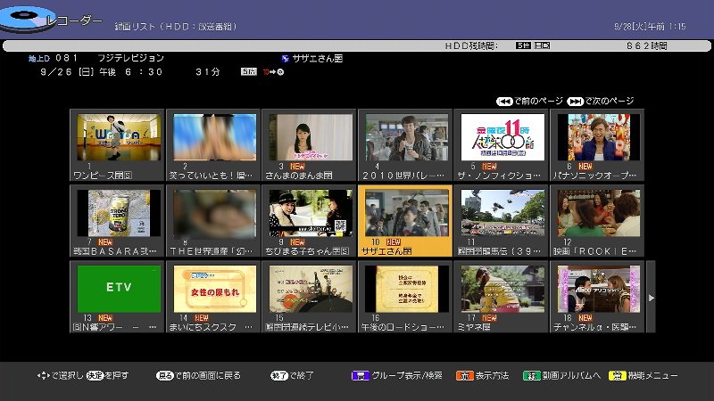Click the yellow 機能メニュー button icon
This screenshot has width=714, height=401.
(x=617, y=376)
